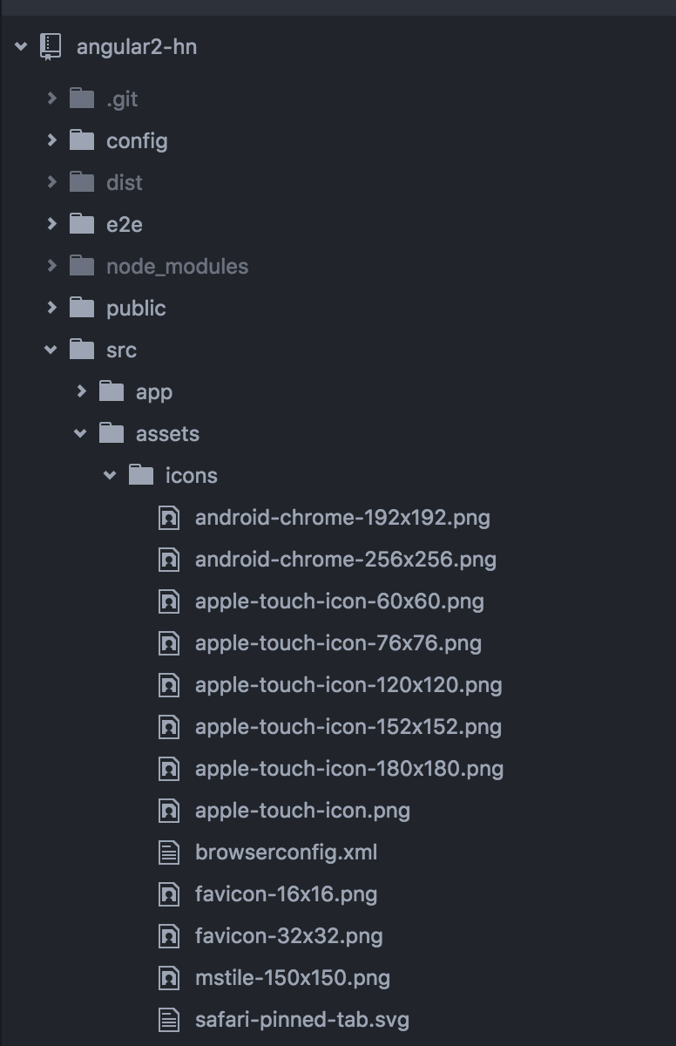Screen dimensions: 676x1046
Task: Click the folder icon next to icons
Action: click(141, 475)
